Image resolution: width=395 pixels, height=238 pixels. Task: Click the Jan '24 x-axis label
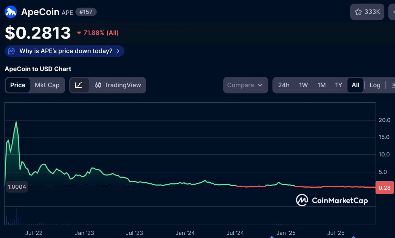pyautogui.click(x=185, y=233)
